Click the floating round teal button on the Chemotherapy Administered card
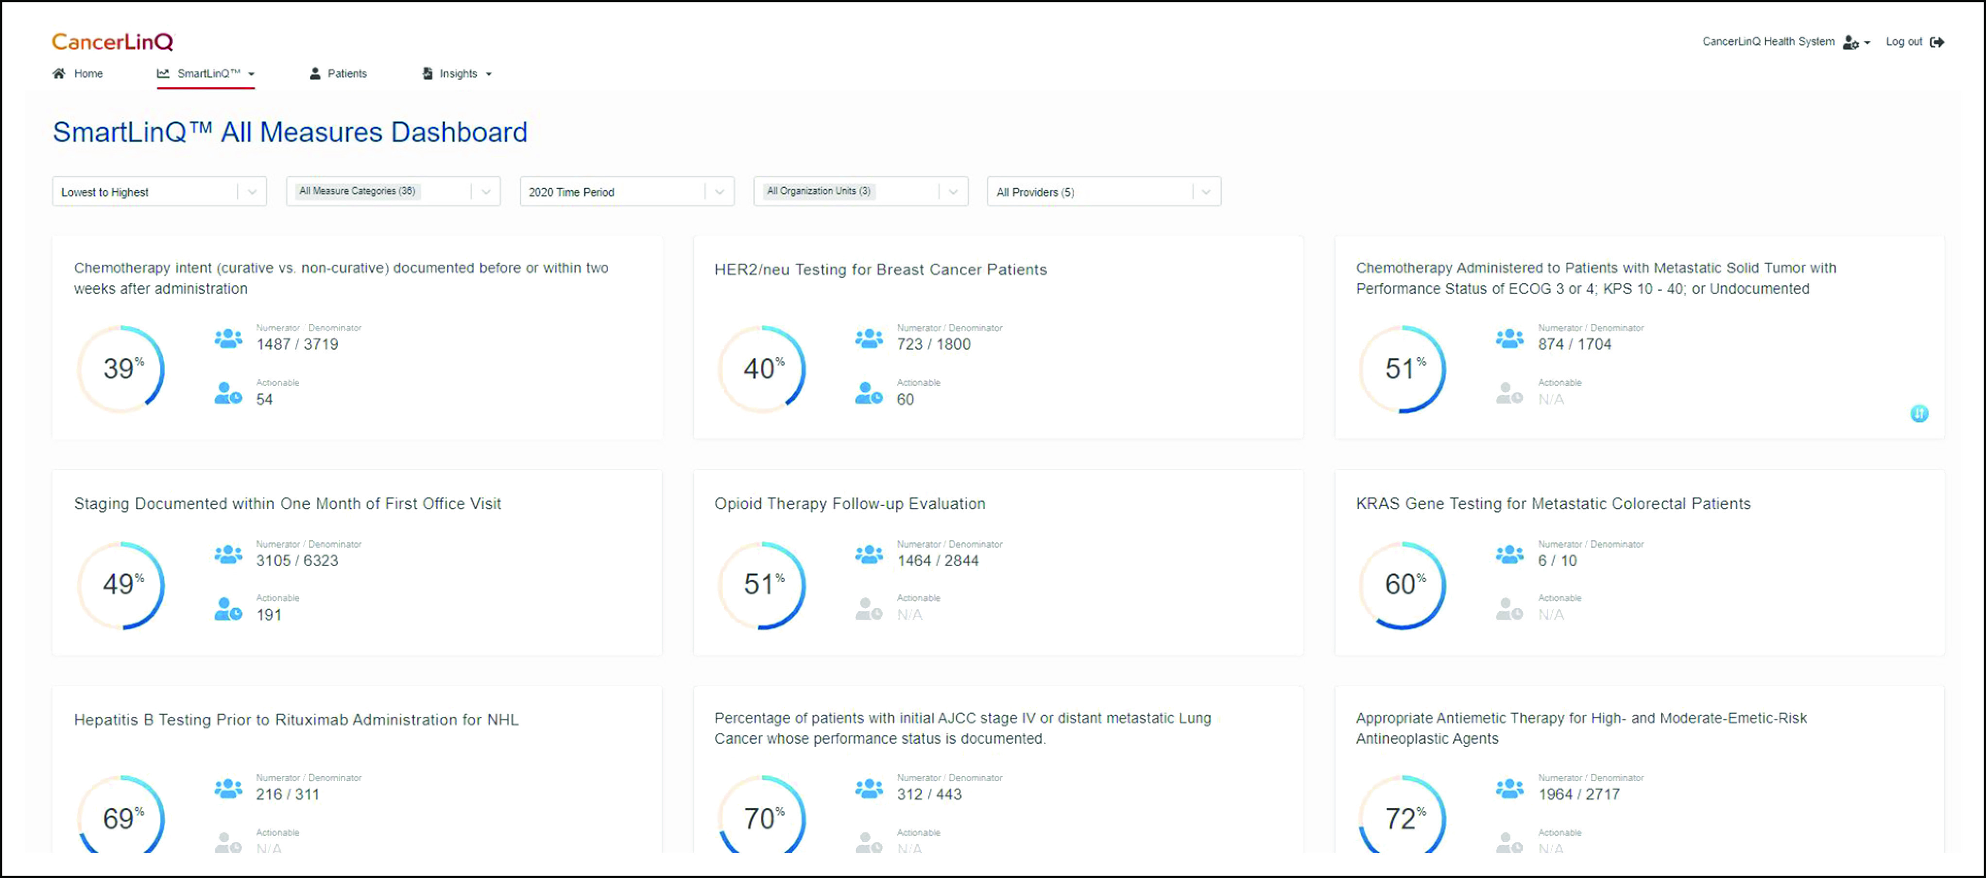The height and width of the screenshot is (878, 1986). pyautogui.click(x=1919, y=414)
